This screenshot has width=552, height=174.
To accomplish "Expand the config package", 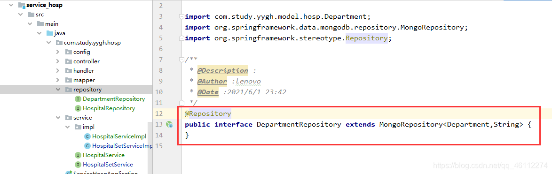I will tap(58, 52).
